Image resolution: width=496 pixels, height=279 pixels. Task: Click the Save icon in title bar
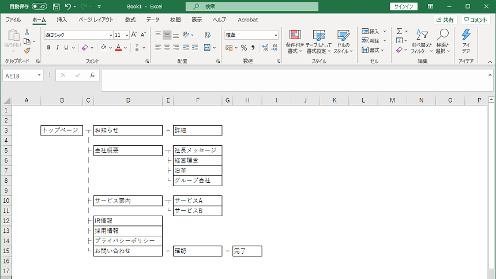click(x=56, y=6)
